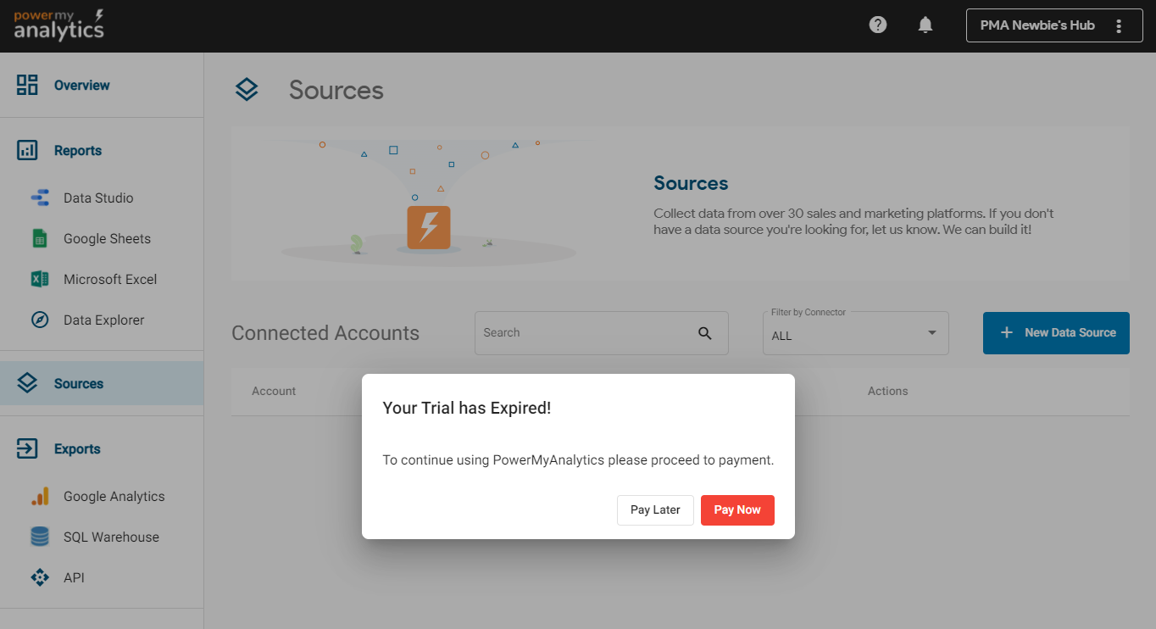Viewport: 1156px width, 629px height.
Task: Open the PMA Newbie's Hub dropdown
Action: click(x=1037, y=25)
